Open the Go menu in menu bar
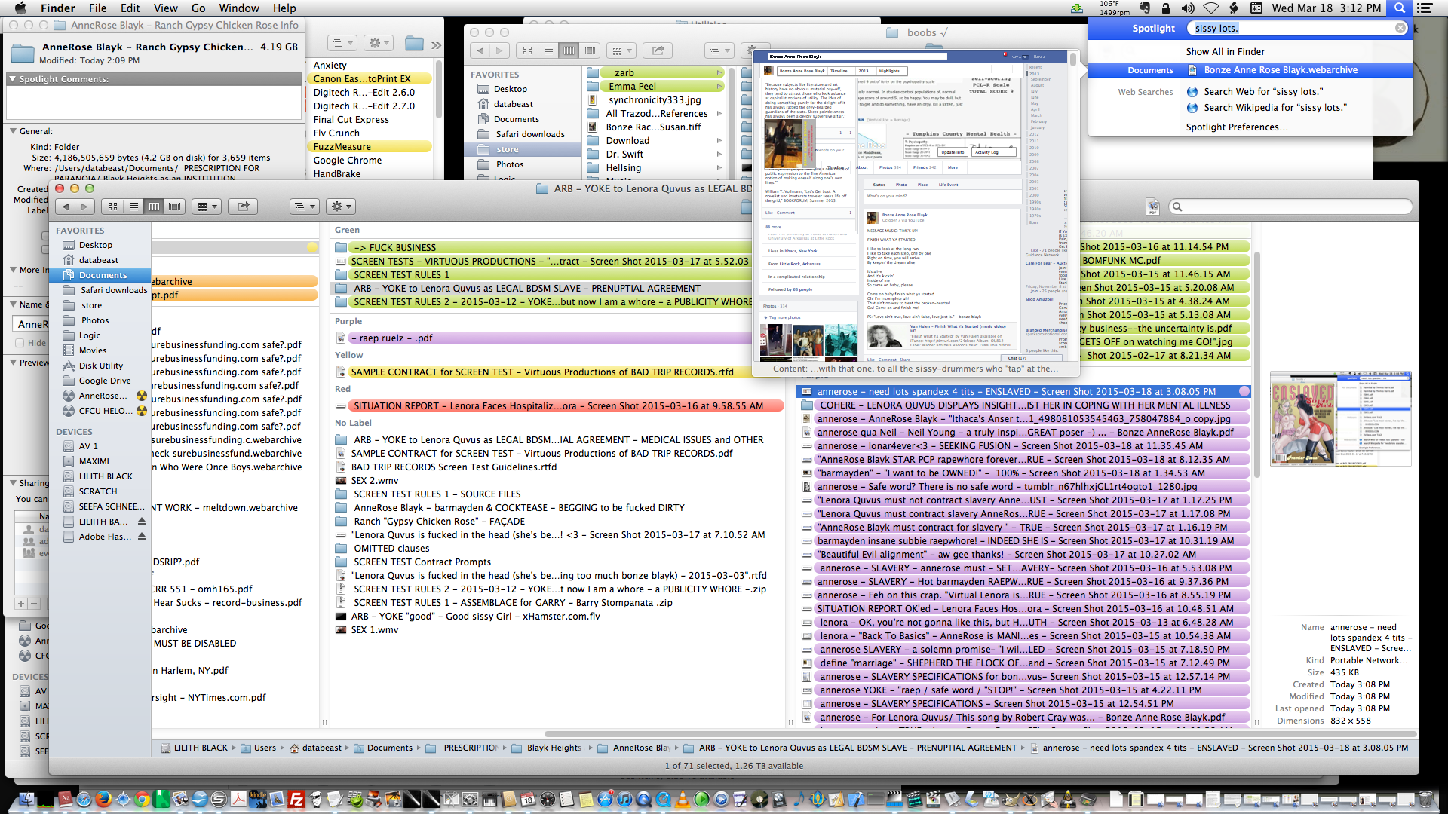 click(198, 8)
